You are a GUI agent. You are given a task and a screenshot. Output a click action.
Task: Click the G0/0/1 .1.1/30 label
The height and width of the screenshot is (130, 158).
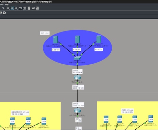tap(78, 120)
